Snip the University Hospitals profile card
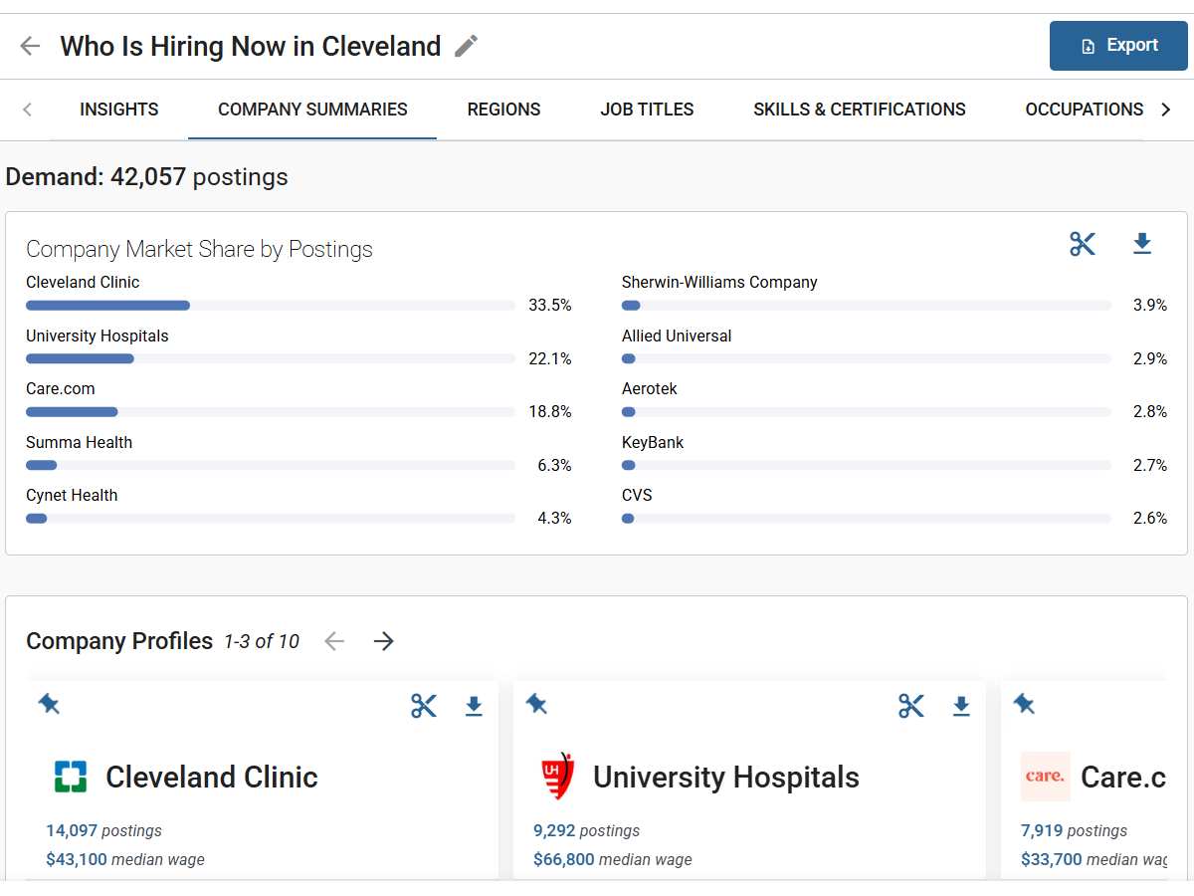Viewport: 1194px width, 896px height. 911,706
